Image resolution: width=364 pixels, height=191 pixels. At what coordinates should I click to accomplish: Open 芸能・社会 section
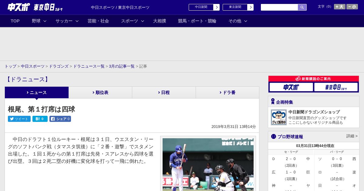(x=98, y=21)
